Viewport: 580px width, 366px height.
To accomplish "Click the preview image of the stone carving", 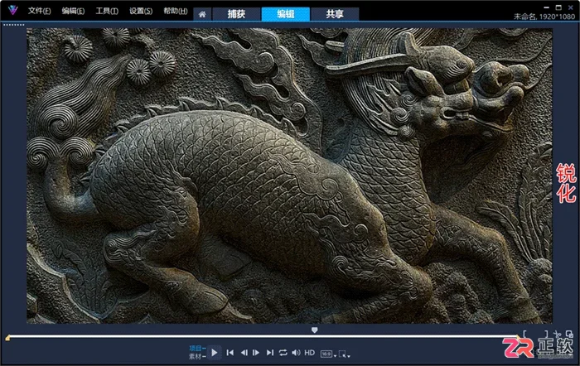I will (x=290, y=176).
